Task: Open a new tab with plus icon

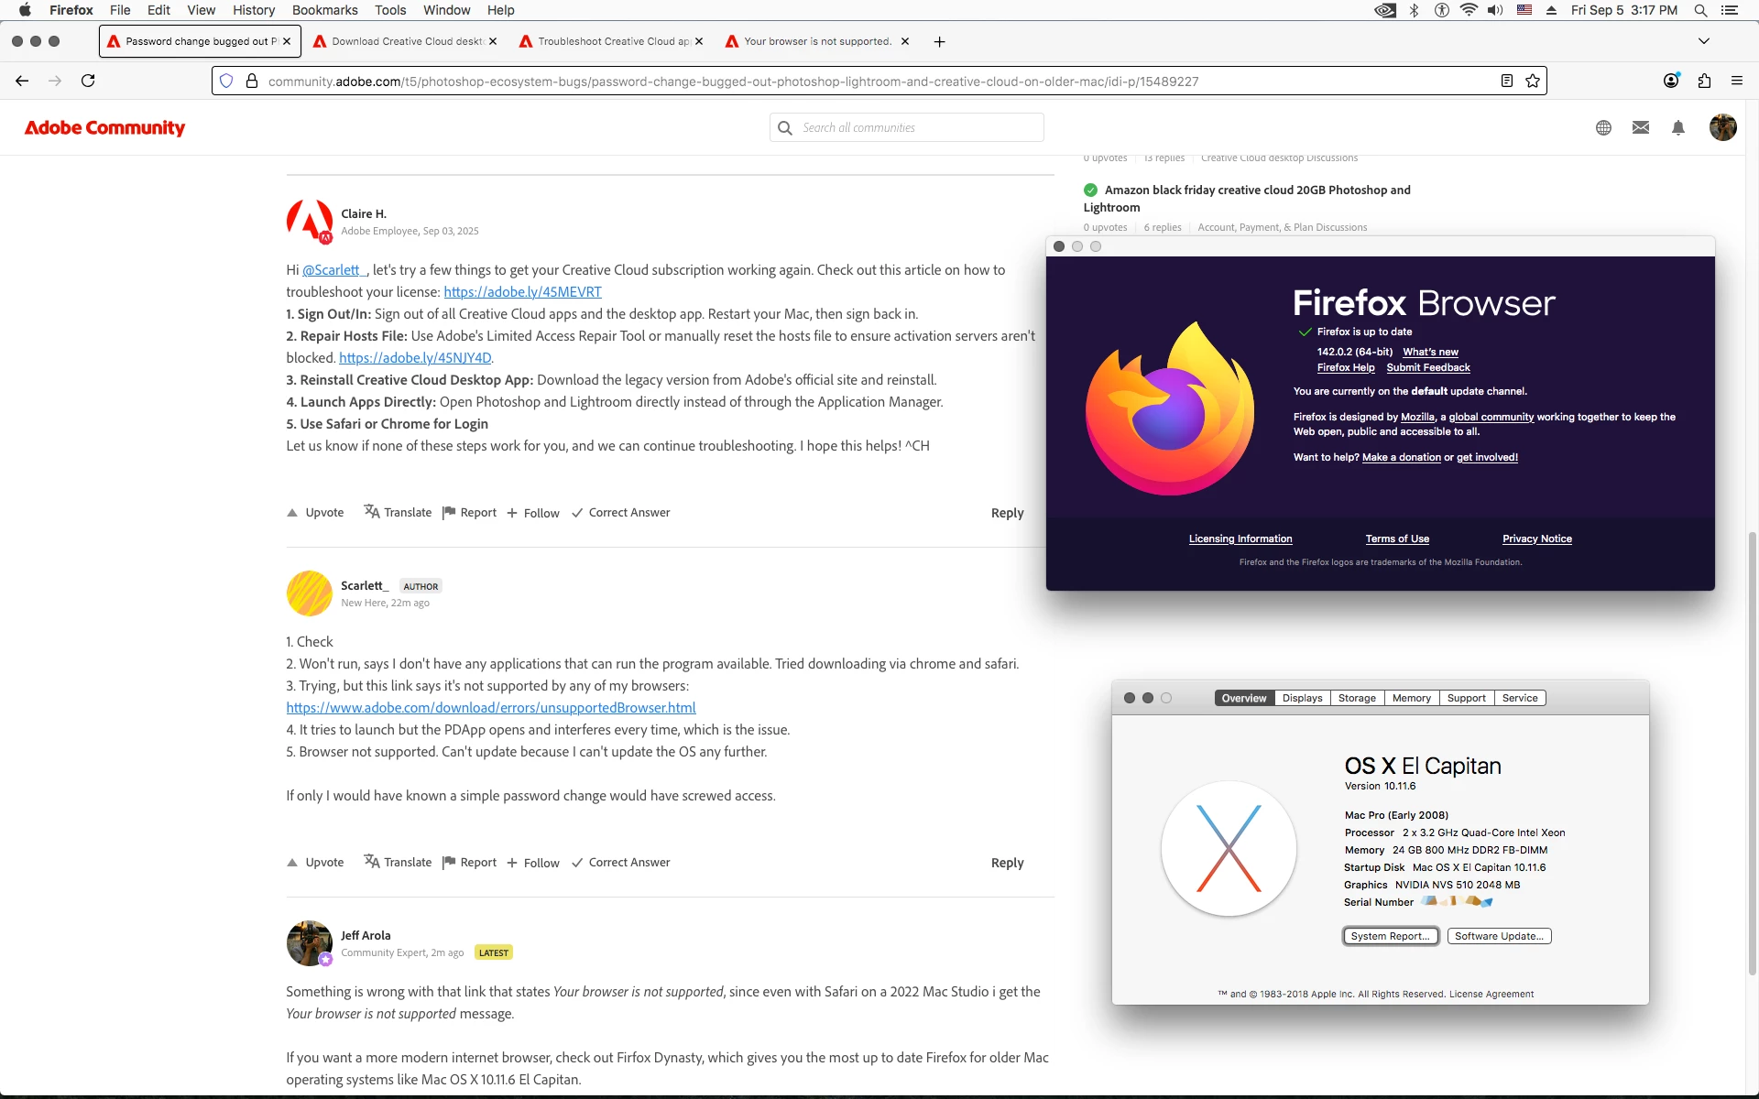Action: [x=939, y=41]
